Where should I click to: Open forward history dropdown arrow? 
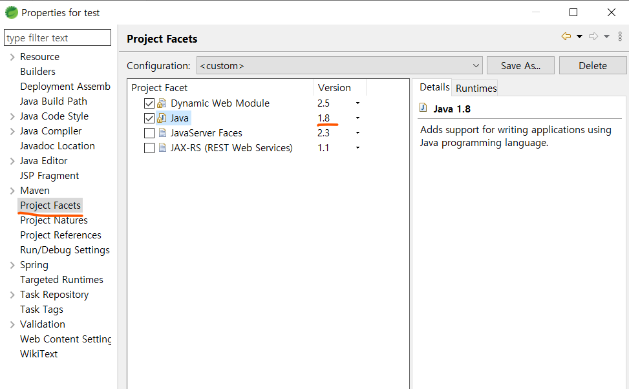point(606,36)
